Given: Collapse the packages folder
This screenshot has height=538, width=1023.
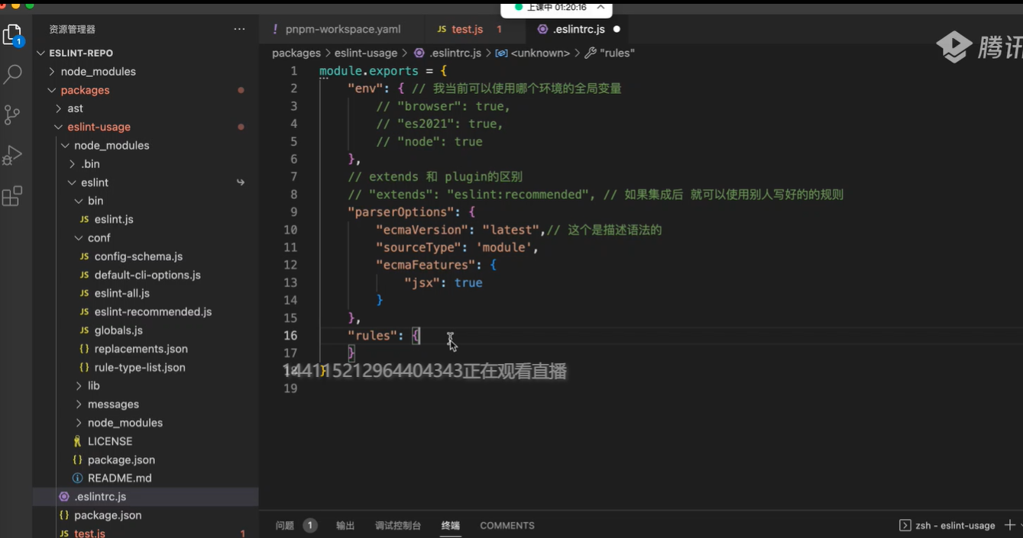Looking at the screenshot, I should 85,90.
